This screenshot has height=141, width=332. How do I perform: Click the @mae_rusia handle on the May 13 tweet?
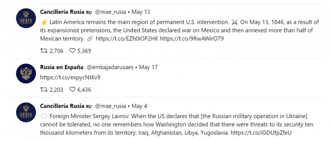pyautogui.click(x=110, y=12)
